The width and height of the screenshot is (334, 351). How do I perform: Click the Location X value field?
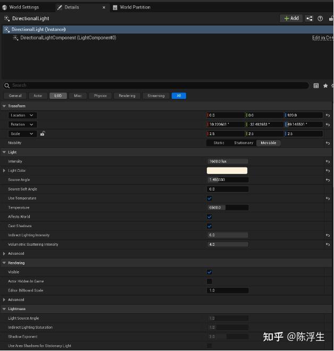[x=226, y=115]
